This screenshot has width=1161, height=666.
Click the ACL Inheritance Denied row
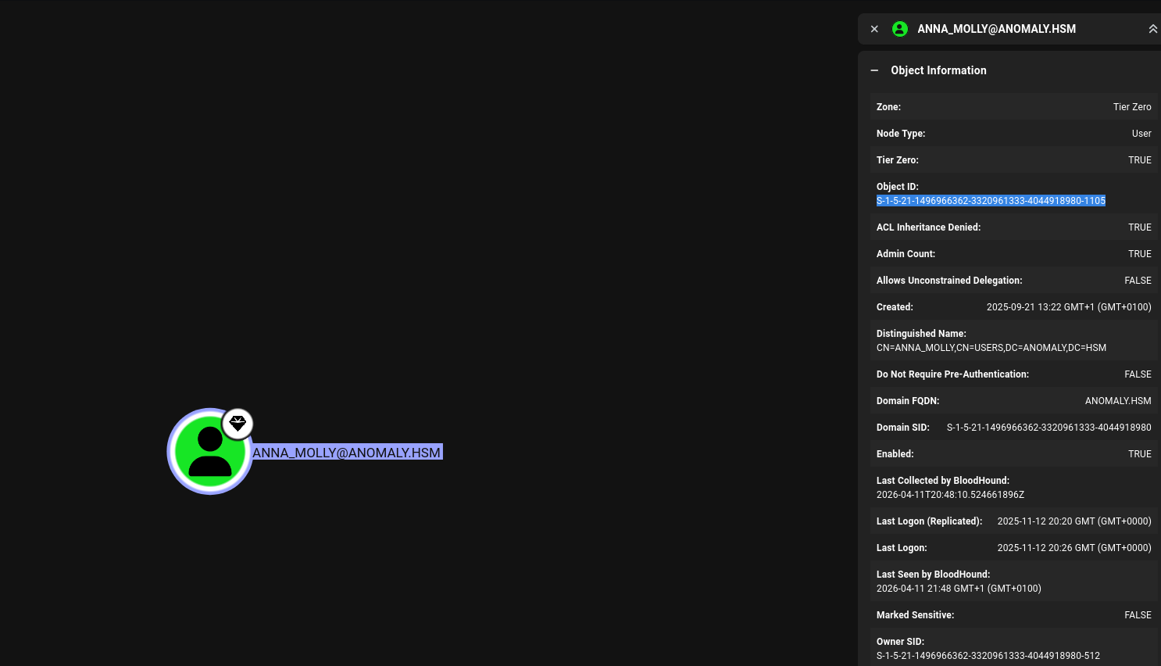click(x=1014, y=227)
